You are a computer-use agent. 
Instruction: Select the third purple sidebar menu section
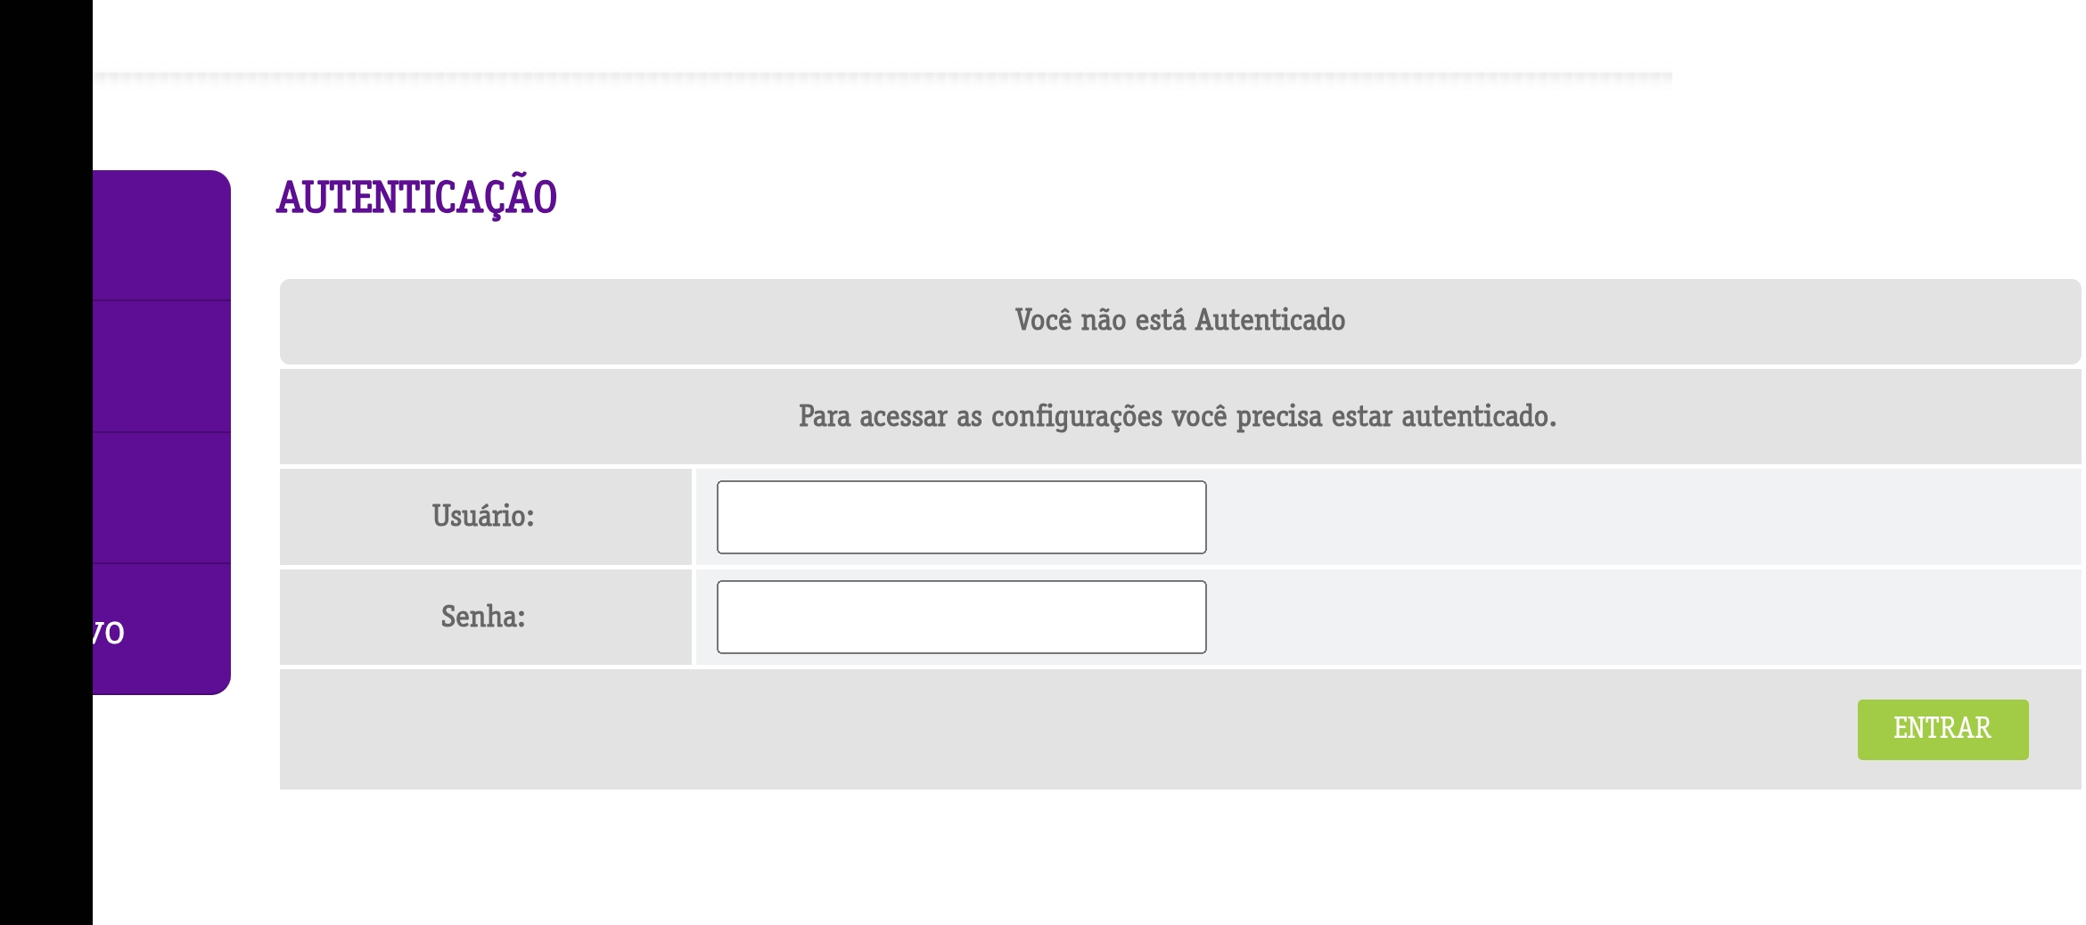pyautogui.click(x=161, y=498)
